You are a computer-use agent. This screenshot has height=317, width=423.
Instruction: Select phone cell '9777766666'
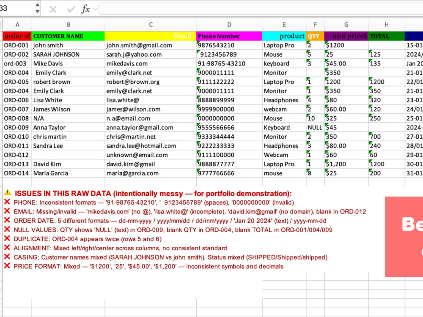tap(229, 173)
